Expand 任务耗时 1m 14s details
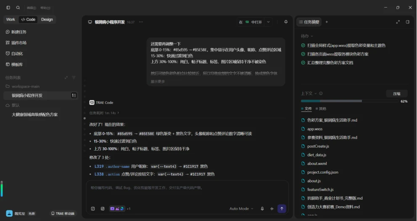Image resolution: width=417 pixels, height=221 pixels. [x=104, y=113]
